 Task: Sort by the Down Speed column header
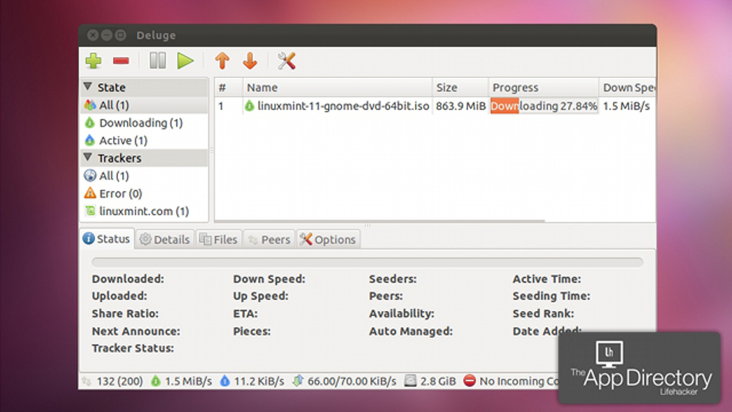627,87
